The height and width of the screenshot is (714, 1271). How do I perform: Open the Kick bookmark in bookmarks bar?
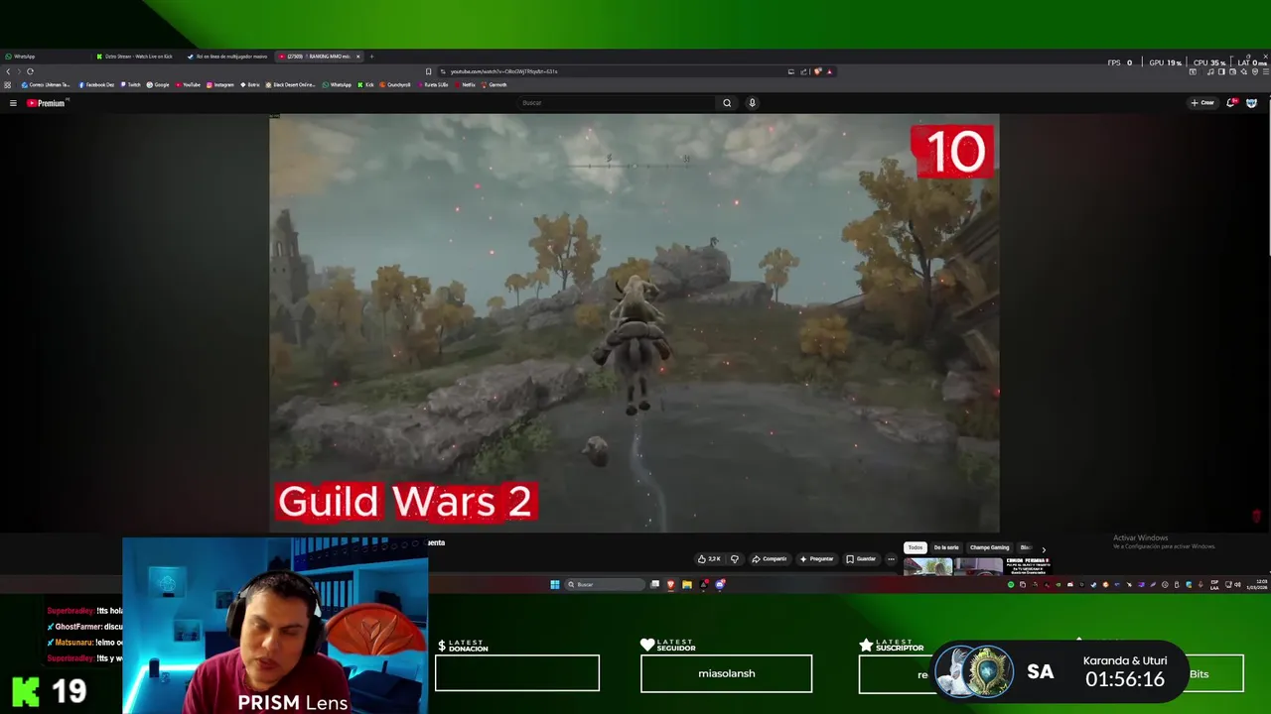coord(365,84)
